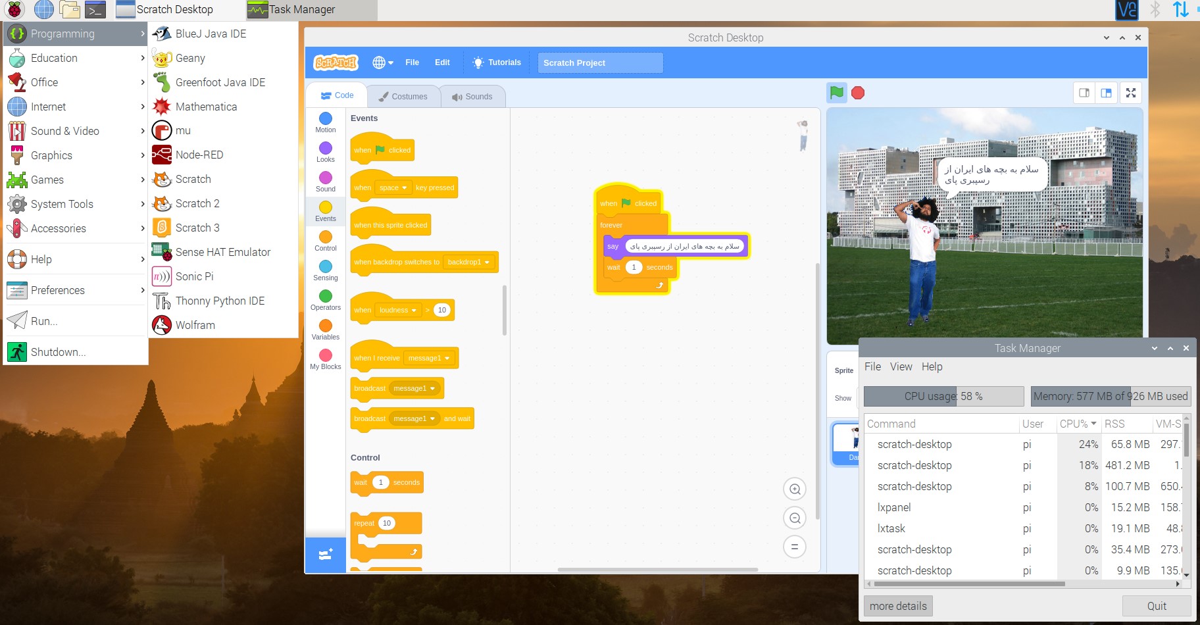The width and height of the screenshot is (1200, 625).
Task: Enter full screen stage mode
Action: pos(1131,93)
